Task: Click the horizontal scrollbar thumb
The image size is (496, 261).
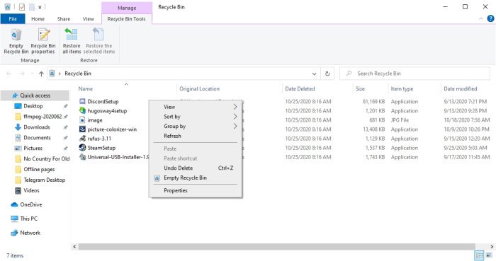Action: [x=277, y=246]
